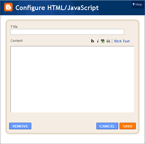This screenshot has height=144, width=145.
Task: Focus the Title input field
Action: point(67,32)
